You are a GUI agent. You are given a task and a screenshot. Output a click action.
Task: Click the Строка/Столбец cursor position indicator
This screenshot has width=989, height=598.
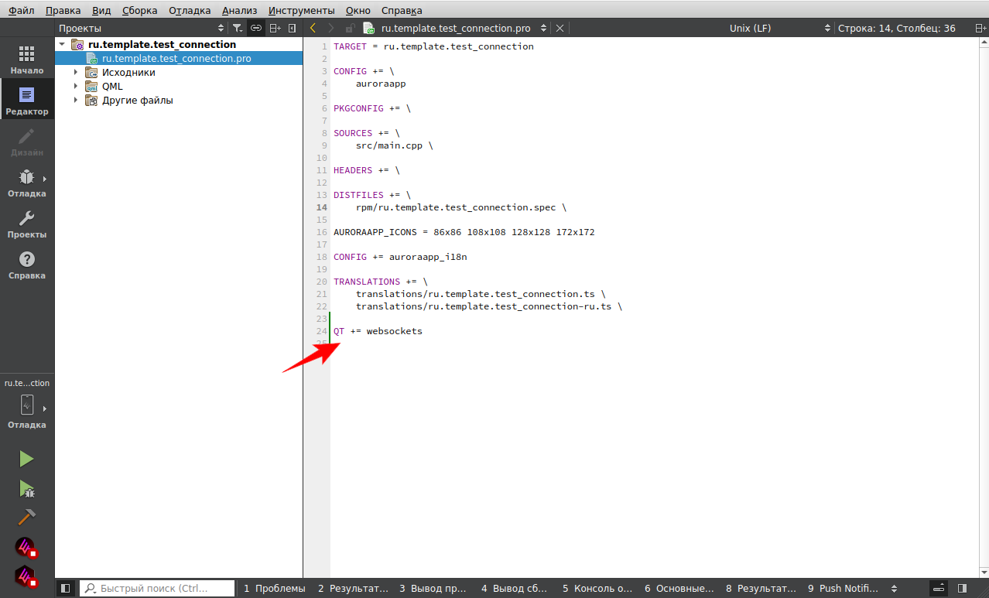pos(896,28)
